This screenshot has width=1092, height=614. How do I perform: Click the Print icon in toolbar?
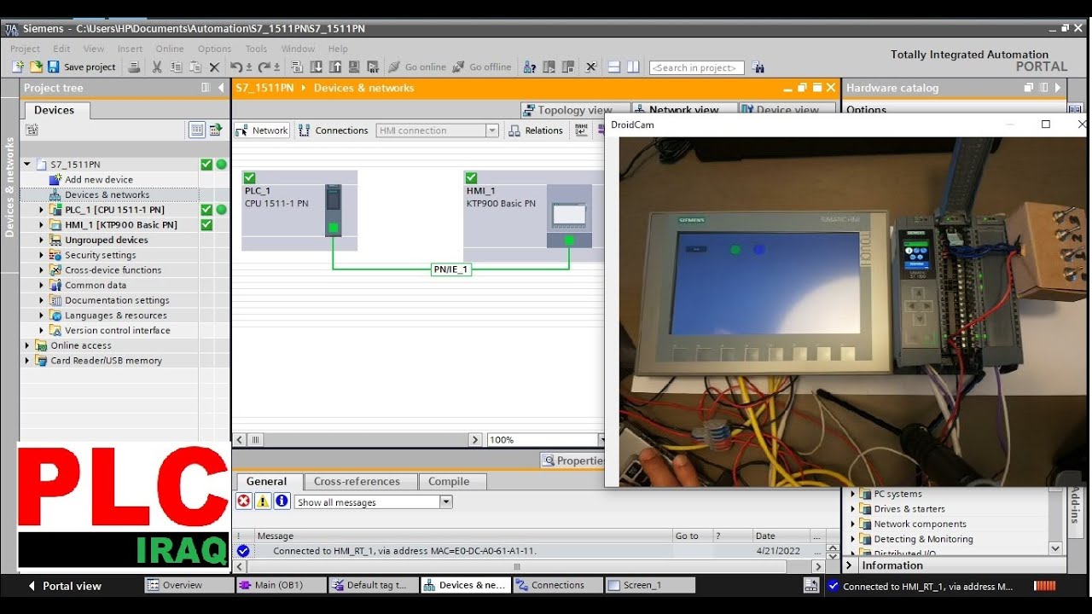coord(134,67)
